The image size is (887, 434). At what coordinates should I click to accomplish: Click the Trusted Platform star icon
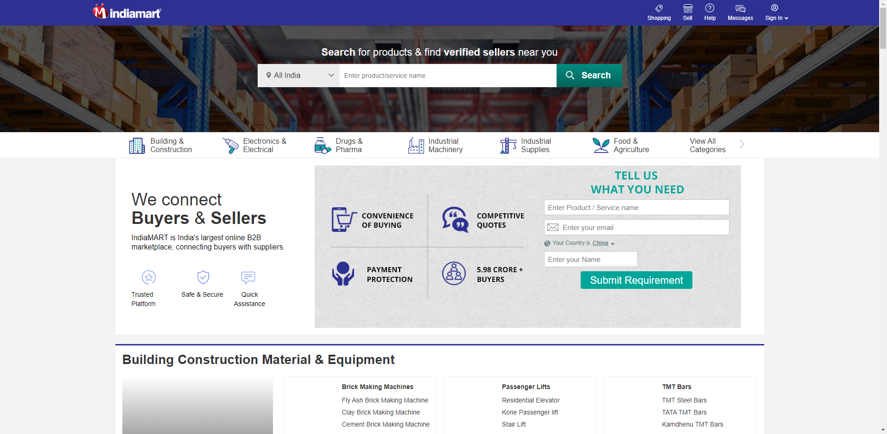click(x=149, y=277)
